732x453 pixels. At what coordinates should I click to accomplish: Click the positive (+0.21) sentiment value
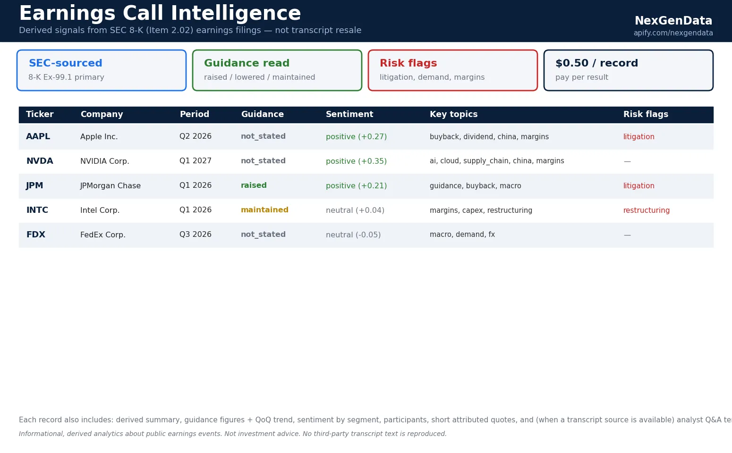[x=356, y=185]
